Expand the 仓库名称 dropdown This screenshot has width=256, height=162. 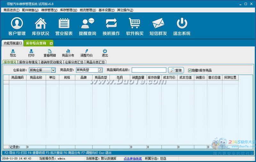tap(53, 70)
